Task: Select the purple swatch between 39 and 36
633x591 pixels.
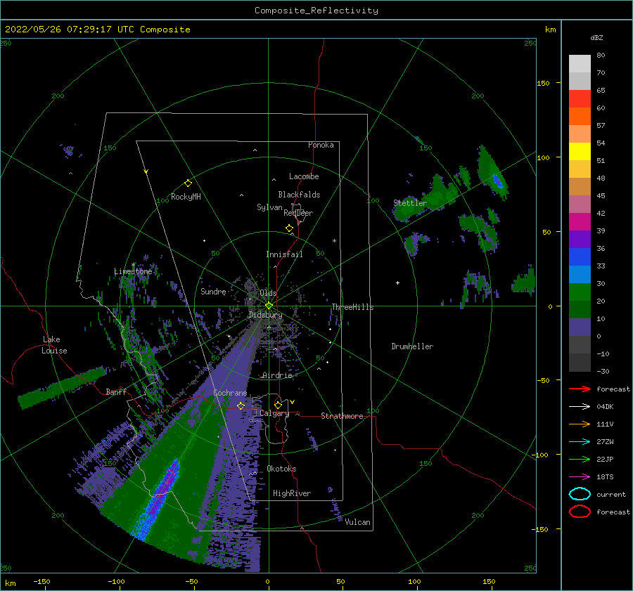Action: click(580, 239)
